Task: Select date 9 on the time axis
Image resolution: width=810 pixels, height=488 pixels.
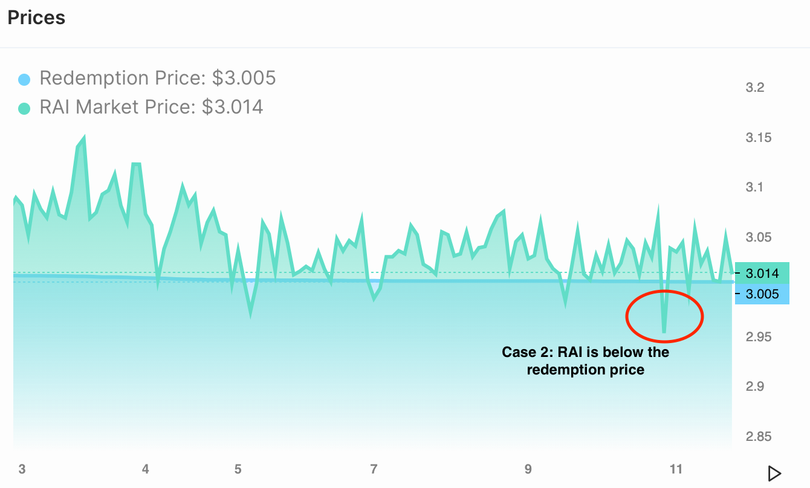Action: 528,469
